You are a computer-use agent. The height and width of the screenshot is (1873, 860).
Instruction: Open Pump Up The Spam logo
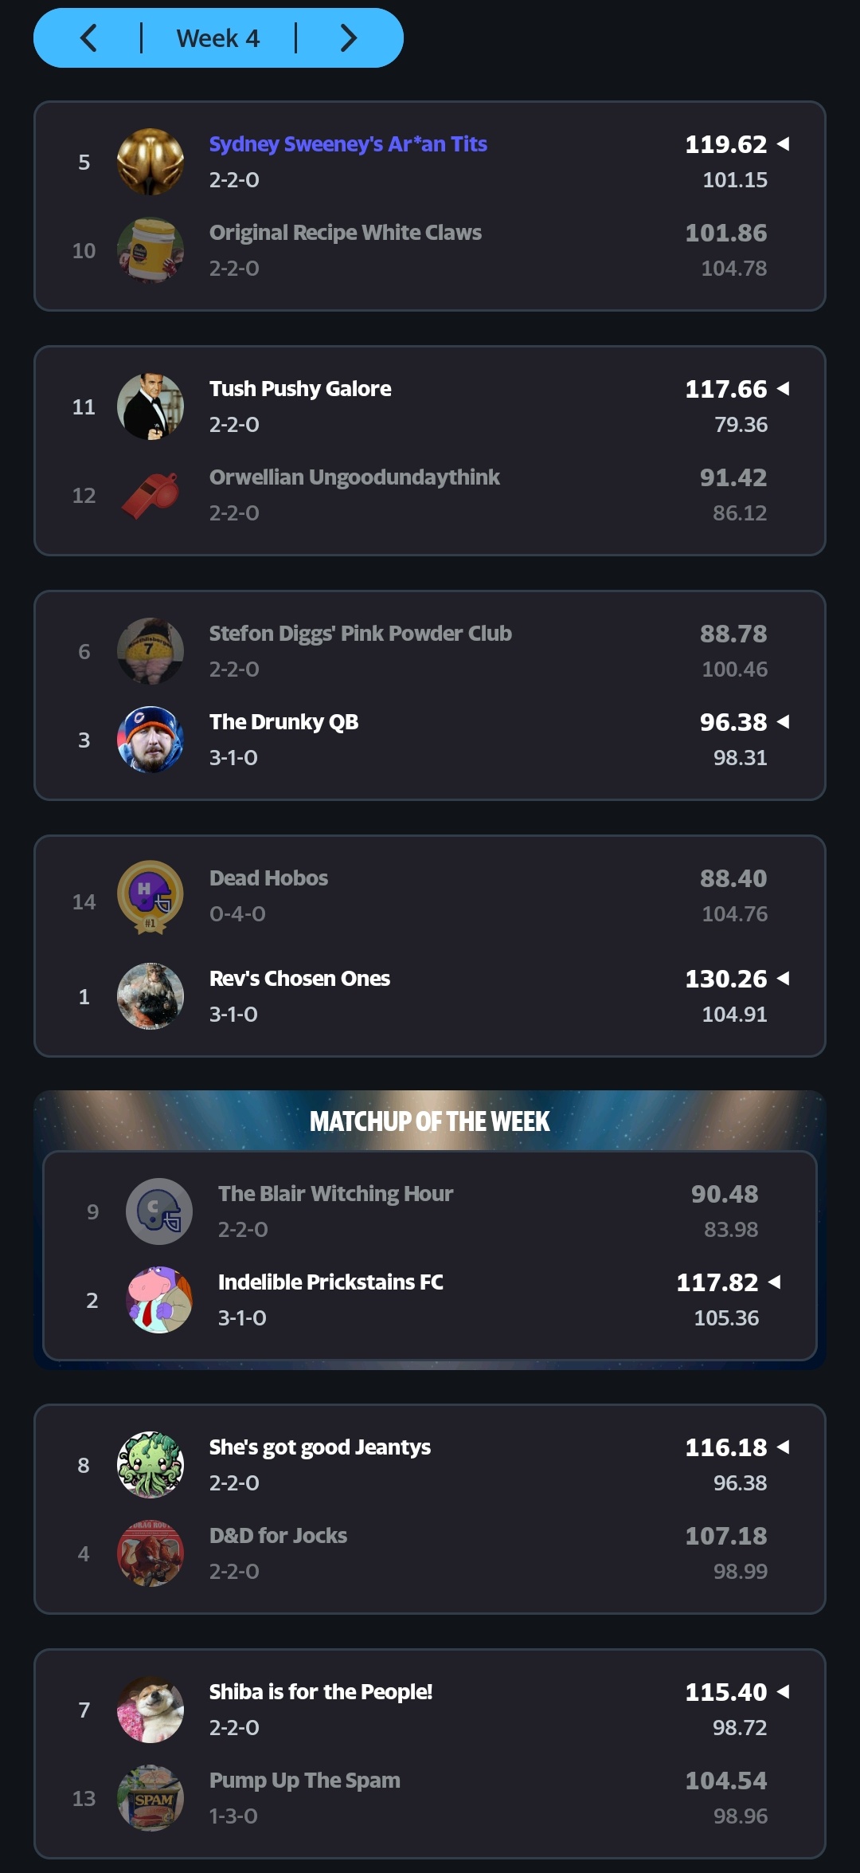click(x=150, y=1798)
